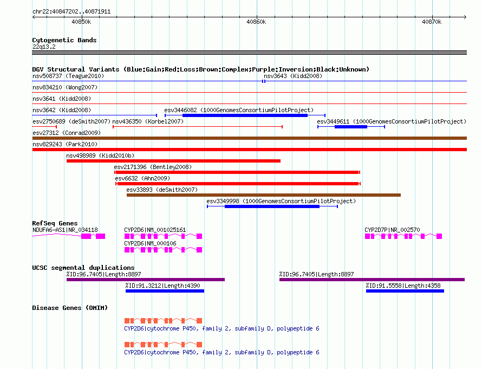Select the CYP2D6|NM_001025161 transcript glyph

coord(163,236)
